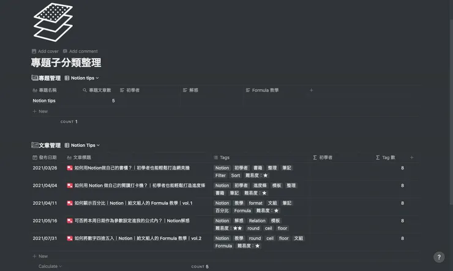Add a property with plus in 專題管理
This screenshot has width=453, height=271.
pyautogui.click(x=311, y=91)
